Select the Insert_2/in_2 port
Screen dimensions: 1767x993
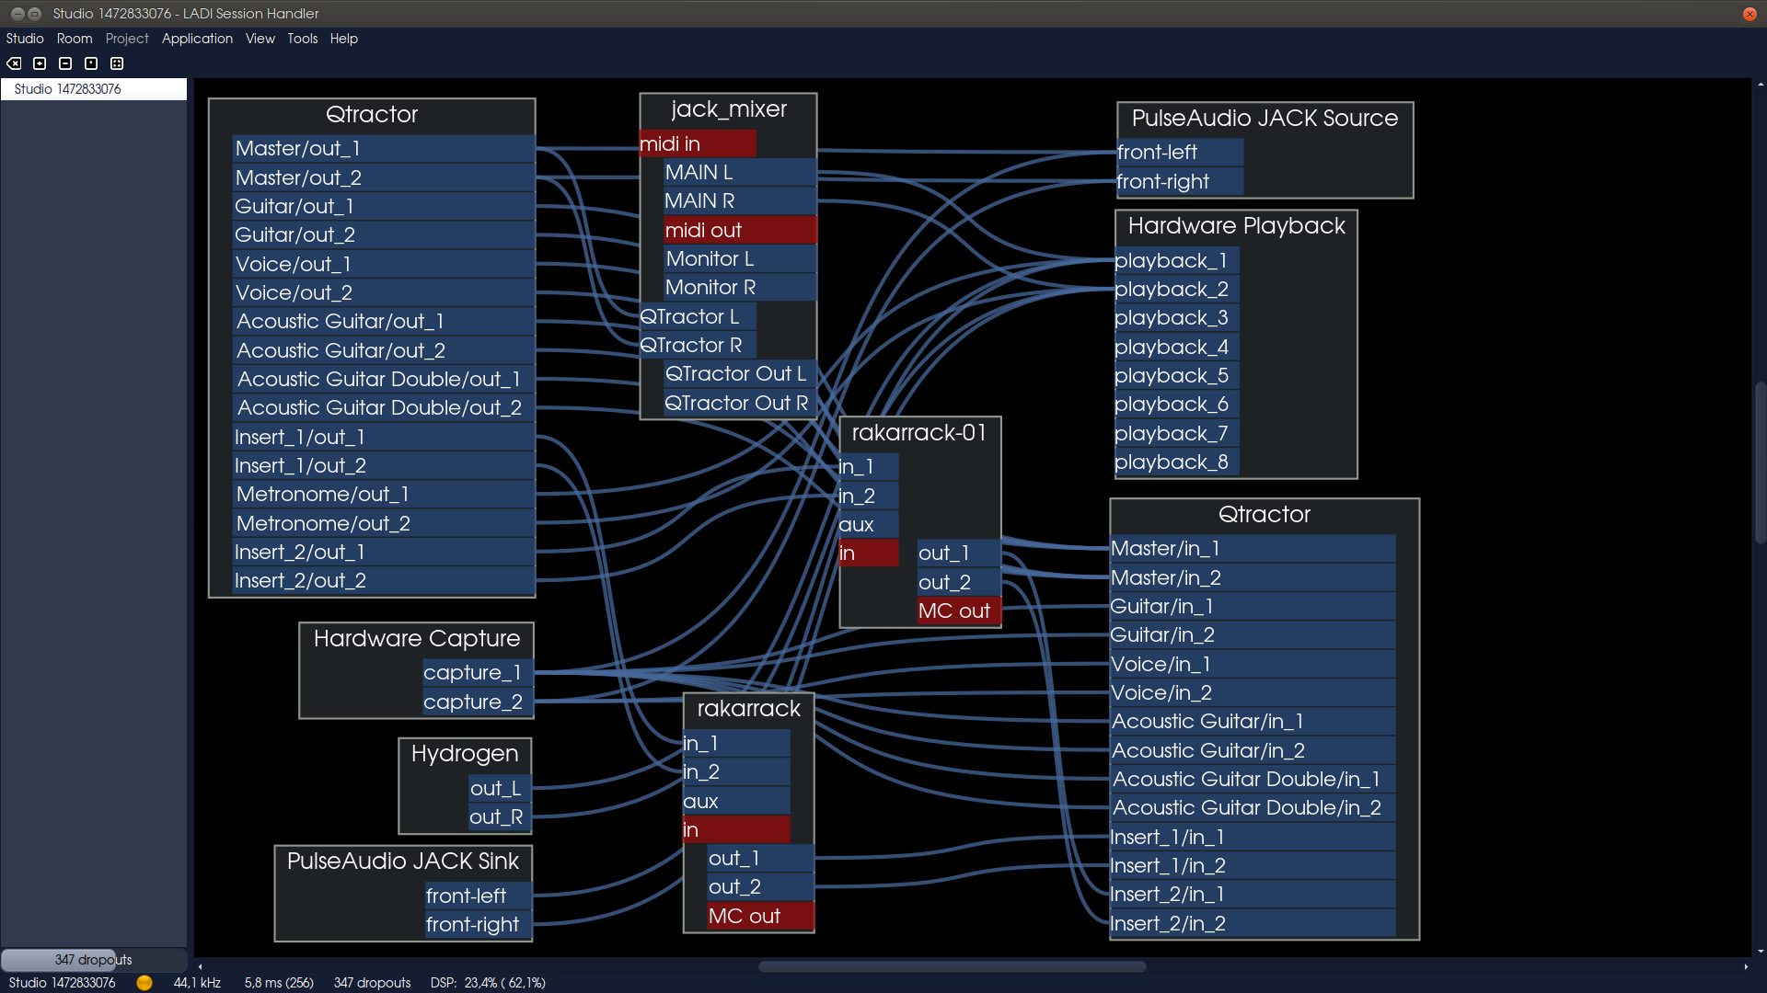[1253, 924]
